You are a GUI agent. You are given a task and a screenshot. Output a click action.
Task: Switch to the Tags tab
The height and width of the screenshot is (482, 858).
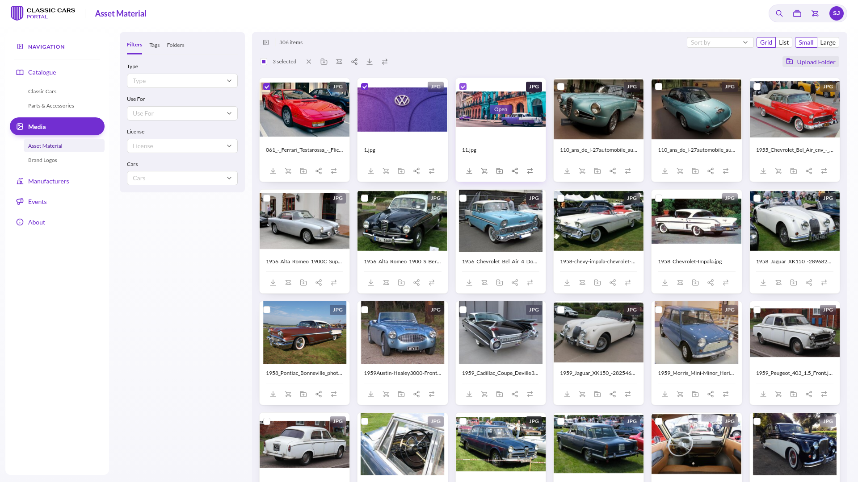point(155,45)
